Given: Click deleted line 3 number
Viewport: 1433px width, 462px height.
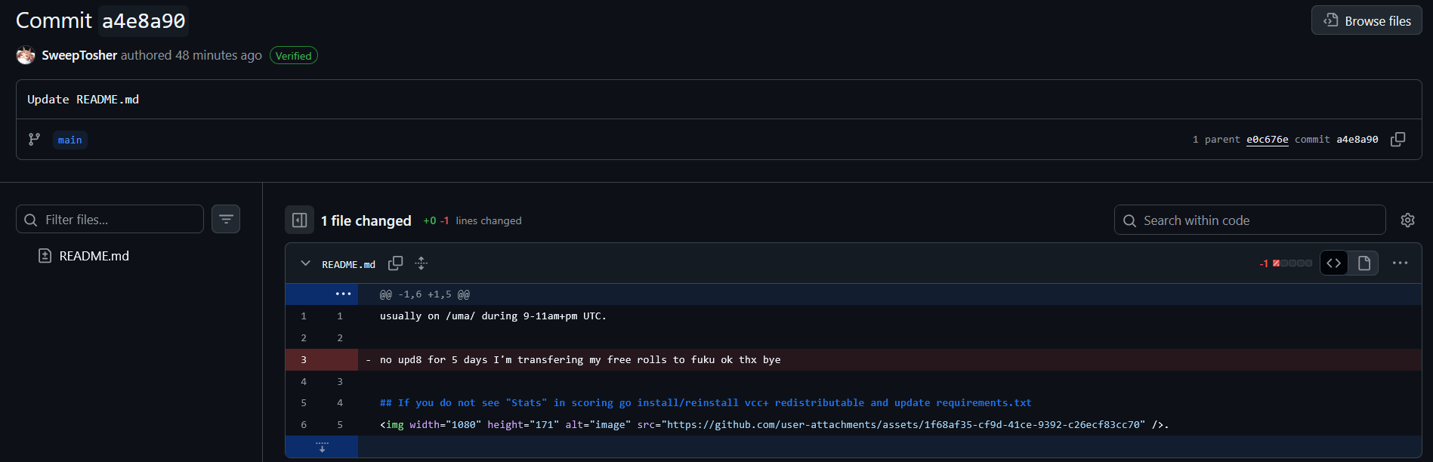Looking at the screenshot, I should pyautogui.click(x=304, y=359).
